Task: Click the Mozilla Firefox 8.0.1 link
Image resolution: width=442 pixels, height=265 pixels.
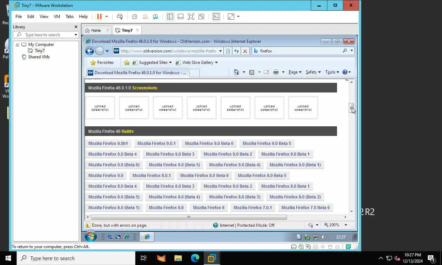Action: pyautogui.click(x=152, y=176)
